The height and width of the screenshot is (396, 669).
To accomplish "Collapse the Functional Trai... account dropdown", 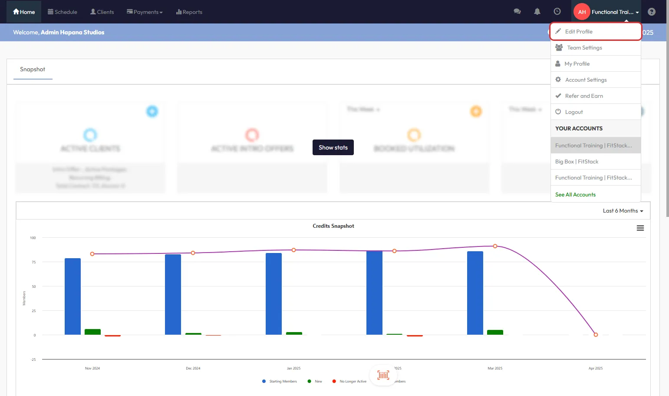I will (x=615, y=12).
